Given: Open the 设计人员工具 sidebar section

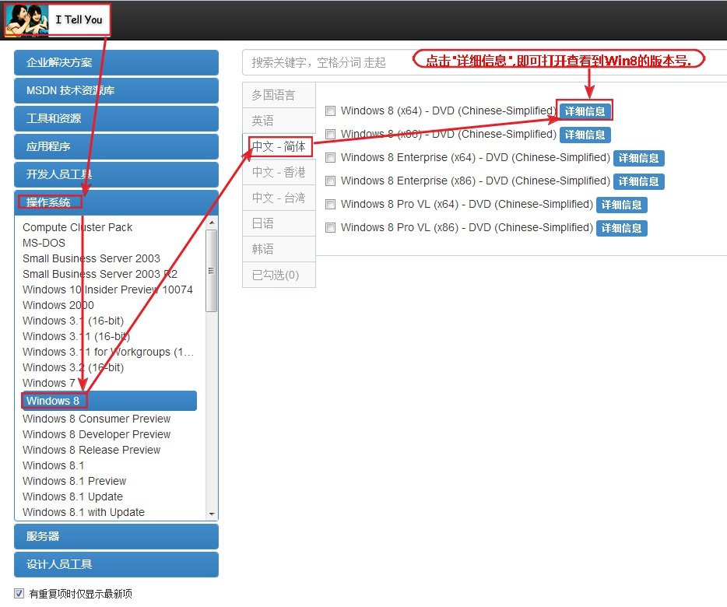Looking at the screenshot, I should click(115, 564).
